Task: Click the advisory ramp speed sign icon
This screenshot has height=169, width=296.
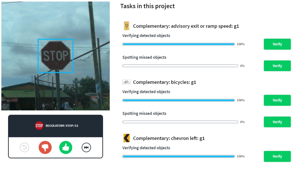Action: 126,26
